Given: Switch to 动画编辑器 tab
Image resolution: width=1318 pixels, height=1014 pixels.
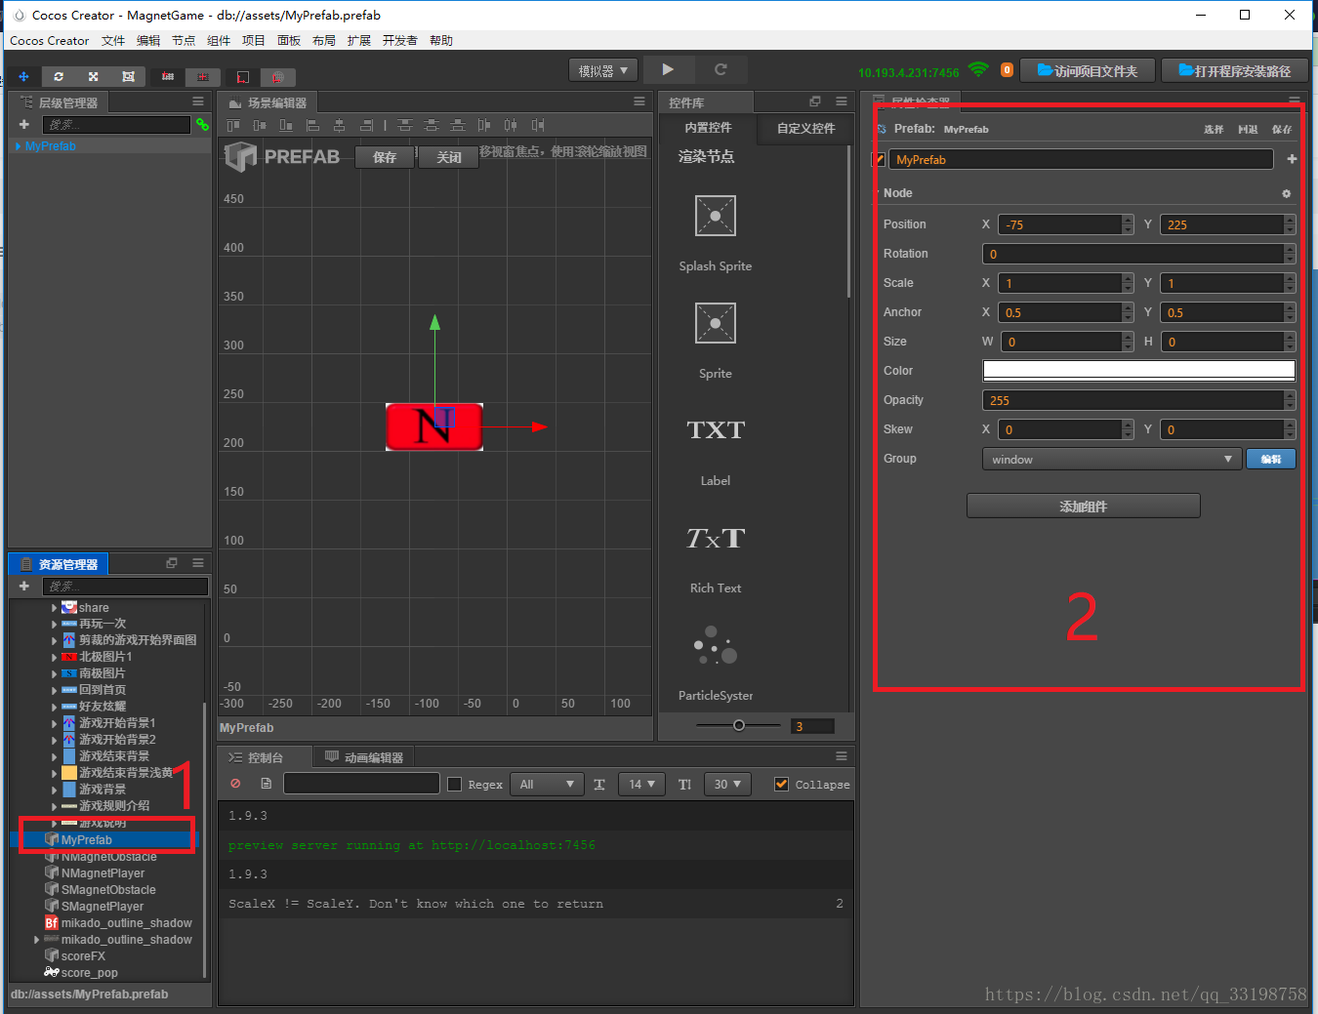Looking at the screenshot, I should (363, 757).
